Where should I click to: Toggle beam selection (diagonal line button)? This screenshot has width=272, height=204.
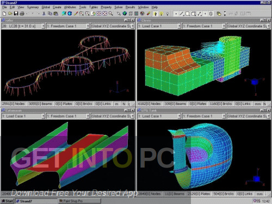click(182, 14)
